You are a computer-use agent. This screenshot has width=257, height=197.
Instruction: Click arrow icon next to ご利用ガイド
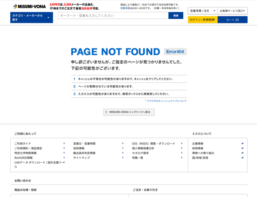tap(64, 143)
